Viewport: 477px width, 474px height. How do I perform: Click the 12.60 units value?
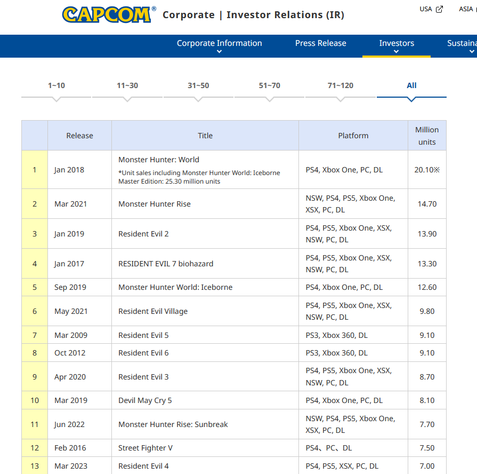pos(427,287)
